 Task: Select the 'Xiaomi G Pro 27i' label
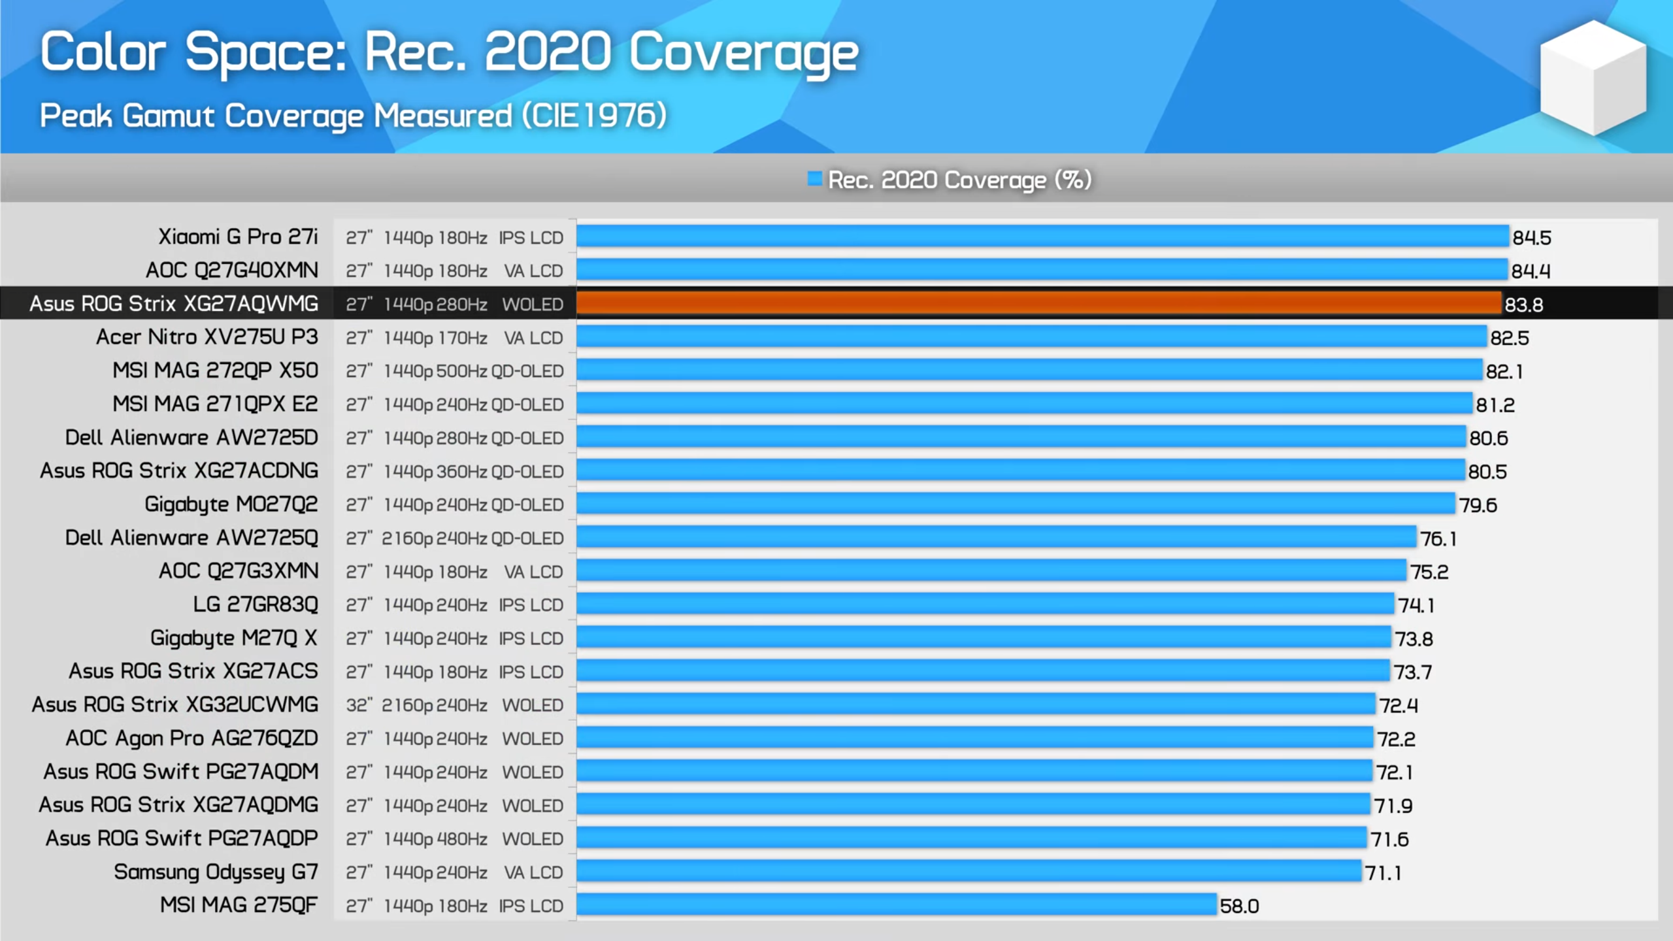pyautogui.click(x=238, y=237)
